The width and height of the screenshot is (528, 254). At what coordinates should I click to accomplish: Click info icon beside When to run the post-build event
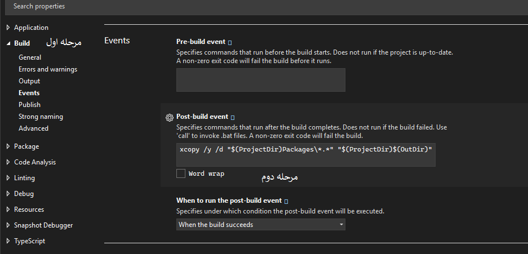[286, 201]
